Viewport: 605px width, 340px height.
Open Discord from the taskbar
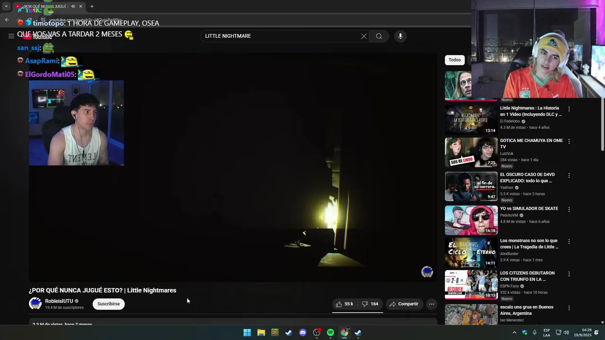point(303,332)
